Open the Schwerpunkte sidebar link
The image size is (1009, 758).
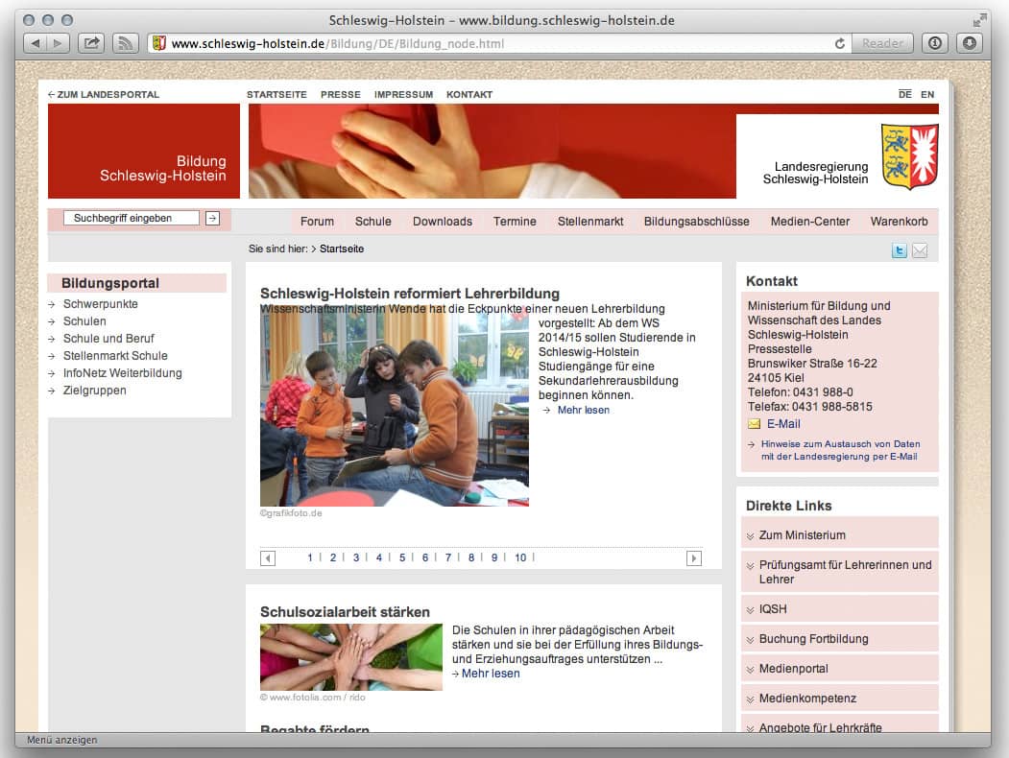coord(100,304)
